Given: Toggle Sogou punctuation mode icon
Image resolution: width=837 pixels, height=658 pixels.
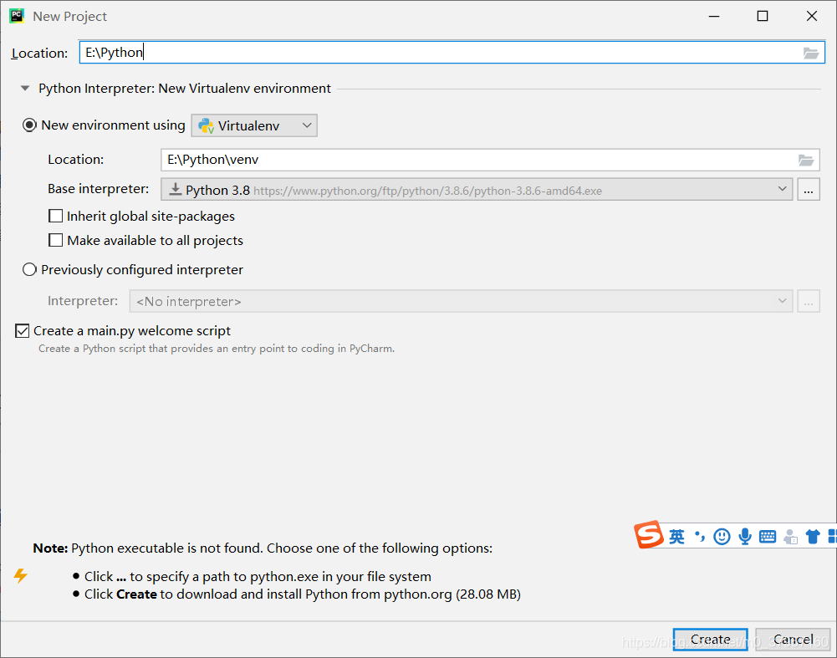Looking at the screenshot, I should tap(699, 536).
